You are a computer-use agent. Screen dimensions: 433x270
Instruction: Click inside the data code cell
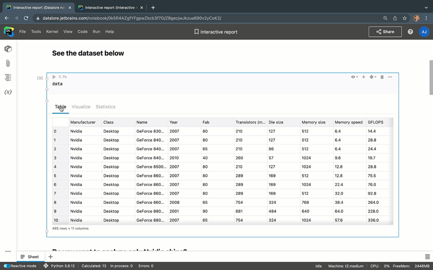pyautogui.click(x=223, y=84)
